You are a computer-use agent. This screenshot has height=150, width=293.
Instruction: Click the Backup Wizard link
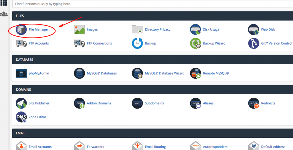214,43
